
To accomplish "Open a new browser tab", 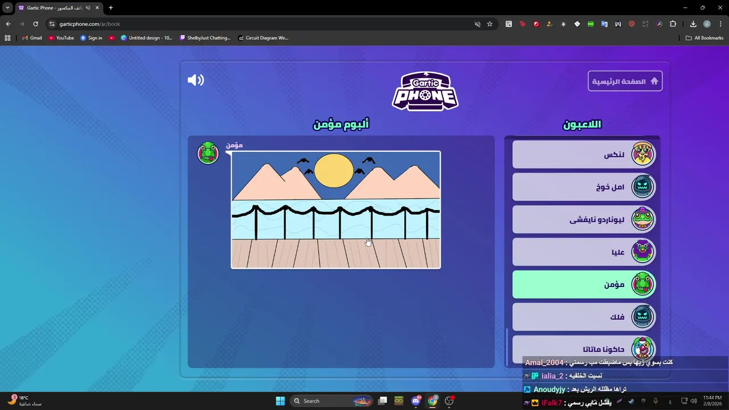I will point(110,8).
